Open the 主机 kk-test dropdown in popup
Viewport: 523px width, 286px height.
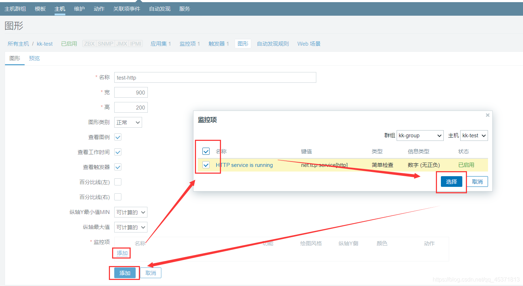(474, 136)
